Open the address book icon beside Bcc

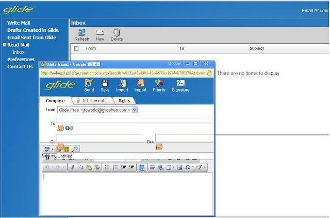click(159, 146)
